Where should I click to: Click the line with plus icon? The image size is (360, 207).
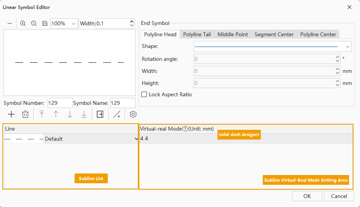click(117, 114)
